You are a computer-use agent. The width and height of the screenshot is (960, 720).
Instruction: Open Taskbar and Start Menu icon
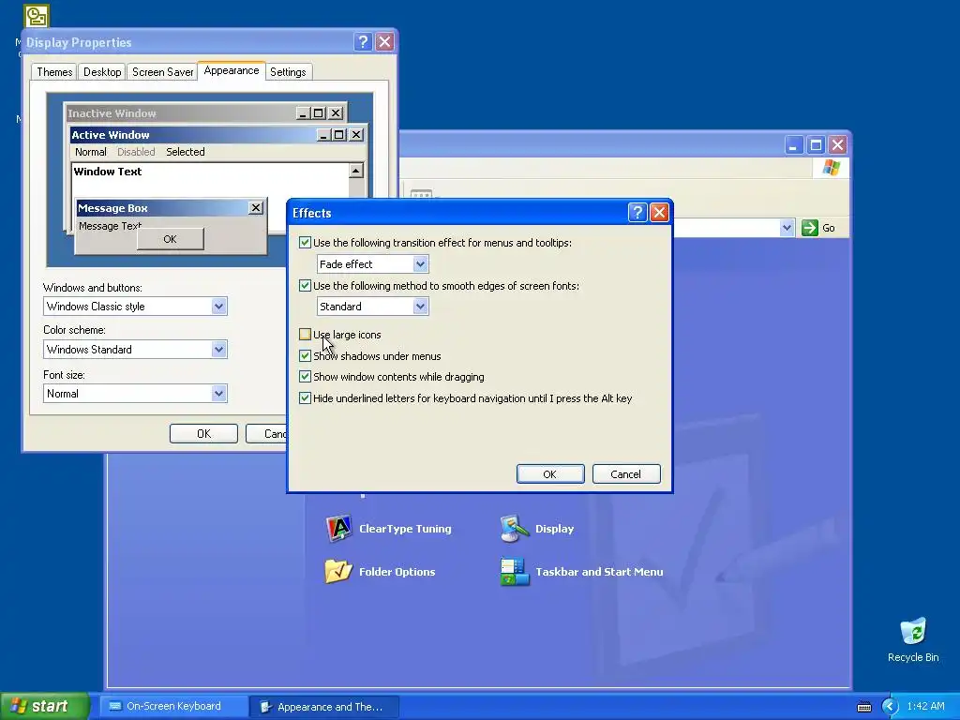coord(515,571)
